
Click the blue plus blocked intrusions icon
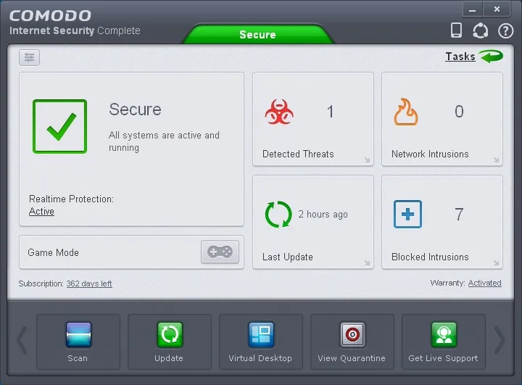tap(407, 214)
